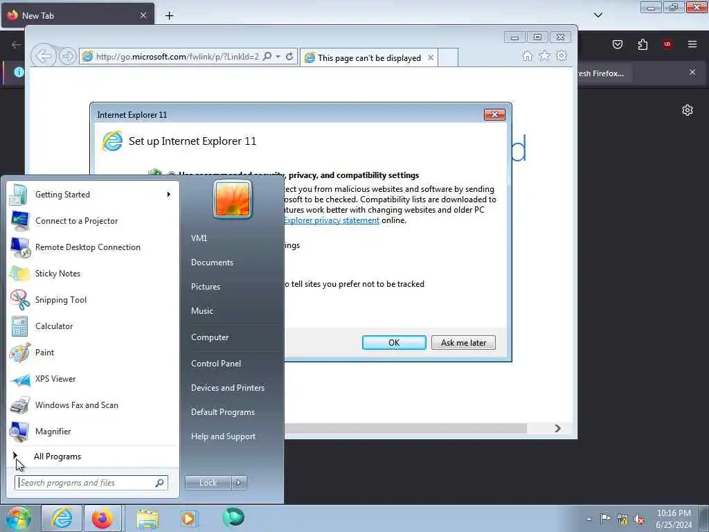Open Devices and Printers
Screen dimensions: 709x532
pos(228,388)
